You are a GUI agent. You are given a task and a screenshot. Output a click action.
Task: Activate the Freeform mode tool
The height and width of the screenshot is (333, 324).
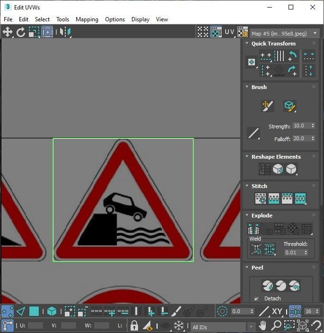pyautogui.click(x=47, y=32)
